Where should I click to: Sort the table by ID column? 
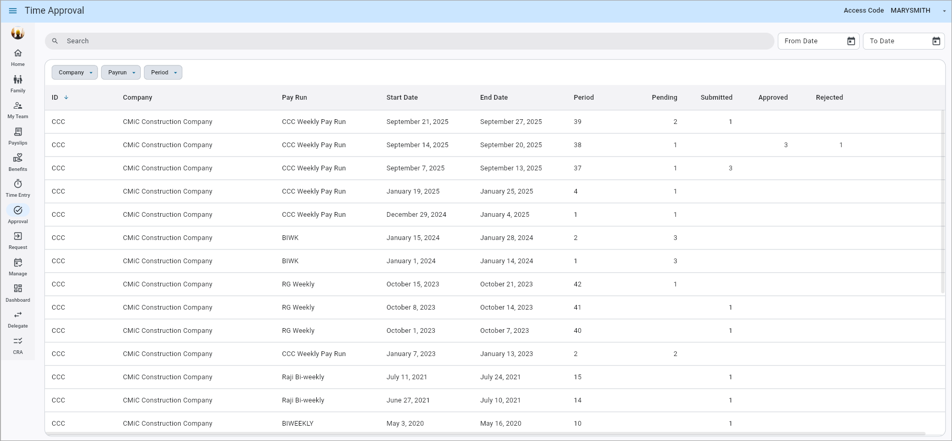55,98
